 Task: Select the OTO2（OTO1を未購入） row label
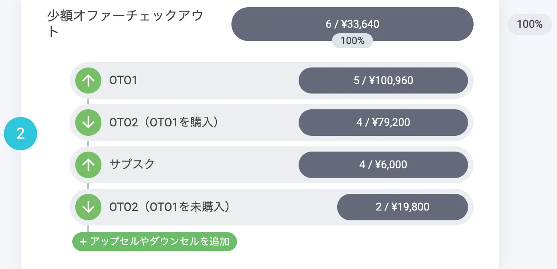(170, 207)
